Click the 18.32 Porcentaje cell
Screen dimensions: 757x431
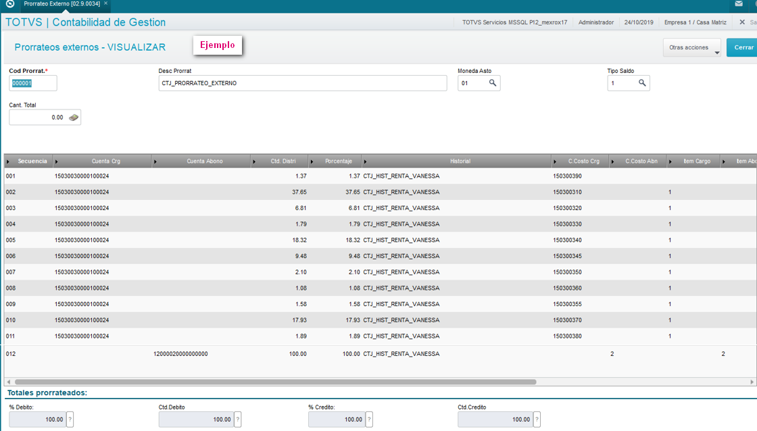click(352, 240)
